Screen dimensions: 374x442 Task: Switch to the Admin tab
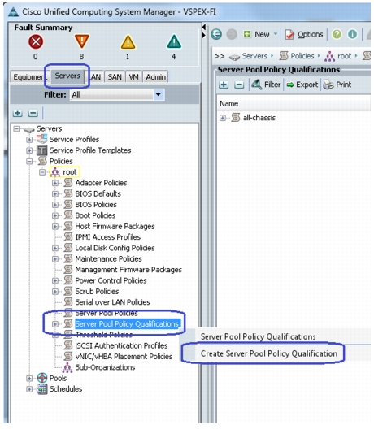click(x=155, y=77)
